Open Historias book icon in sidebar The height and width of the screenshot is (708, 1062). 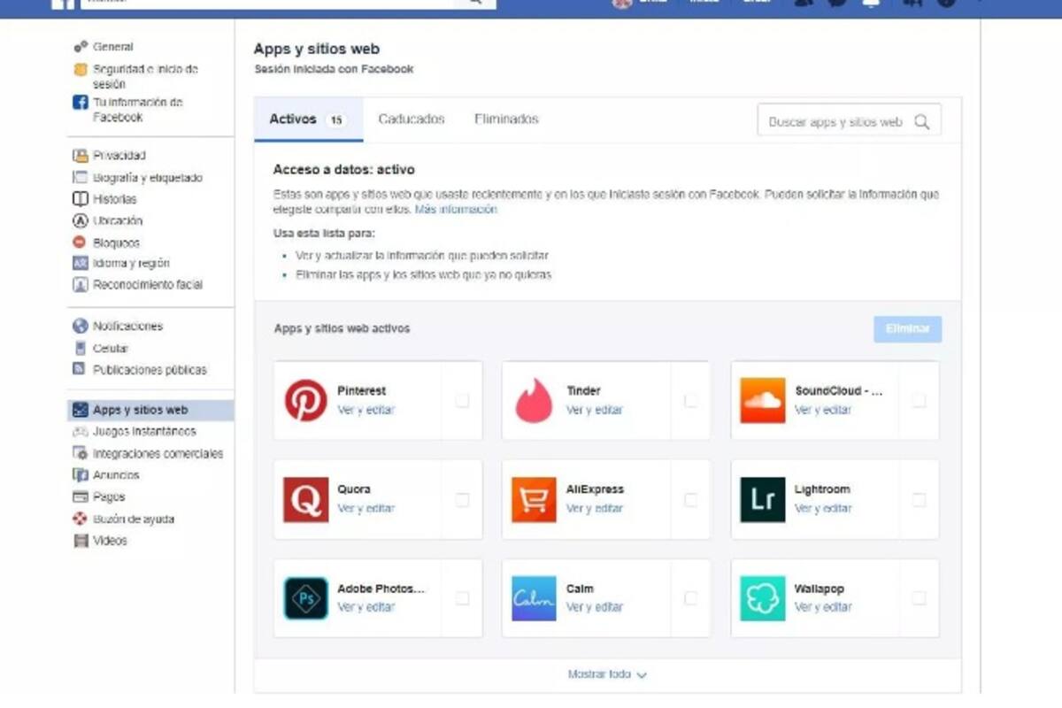point(81,199)
